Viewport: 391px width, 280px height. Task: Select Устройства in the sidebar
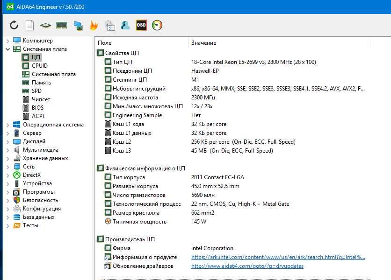[x=37, y=183]
